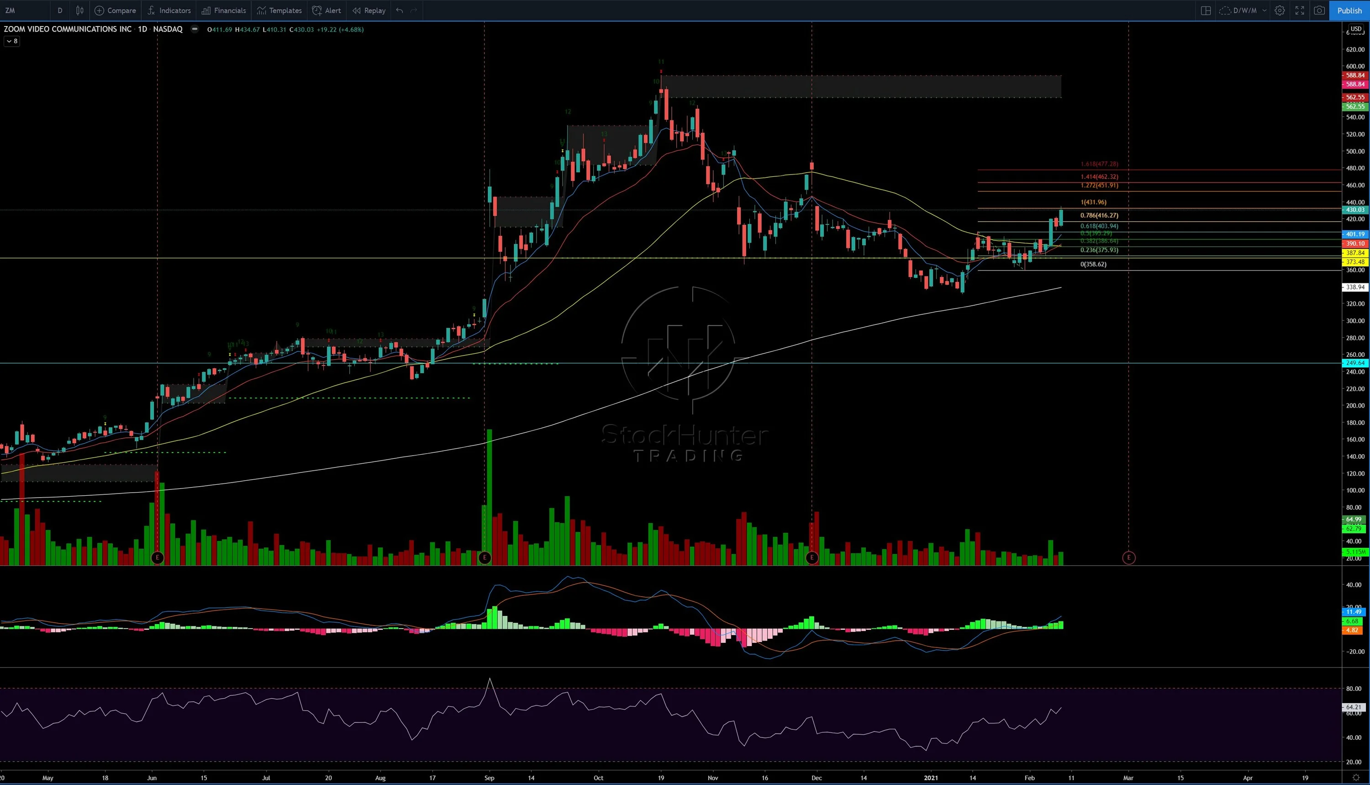Click the Compare symbol button
Viewport: 1370px width, 785px height.
coord(115,10)
